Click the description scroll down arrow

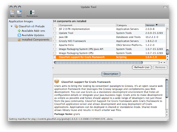point(167,115)
